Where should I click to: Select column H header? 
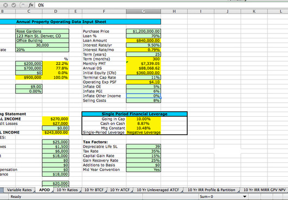174,11
